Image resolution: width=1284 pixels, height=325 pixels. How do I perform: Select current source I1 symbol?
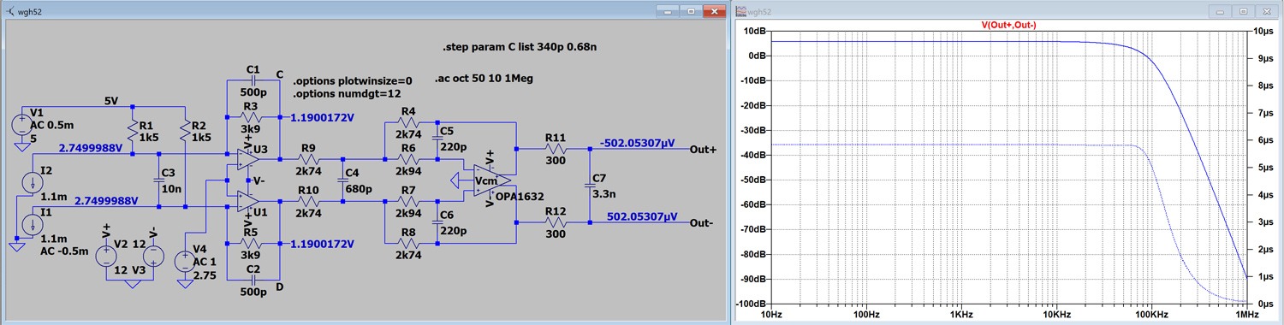tap(32, 224)
